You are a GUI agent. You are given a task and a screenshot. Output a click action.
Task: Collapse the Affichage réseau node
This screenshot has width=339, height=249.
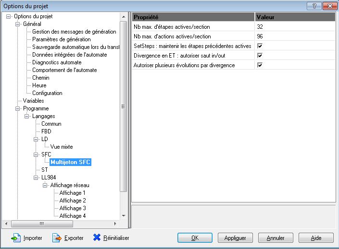(x=45, y=185)
